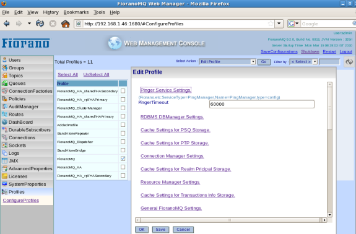The height and width of the screenshot is (234, 356).
Task: Click the Licenses icon in sidebar
Action: click(4, 176)
